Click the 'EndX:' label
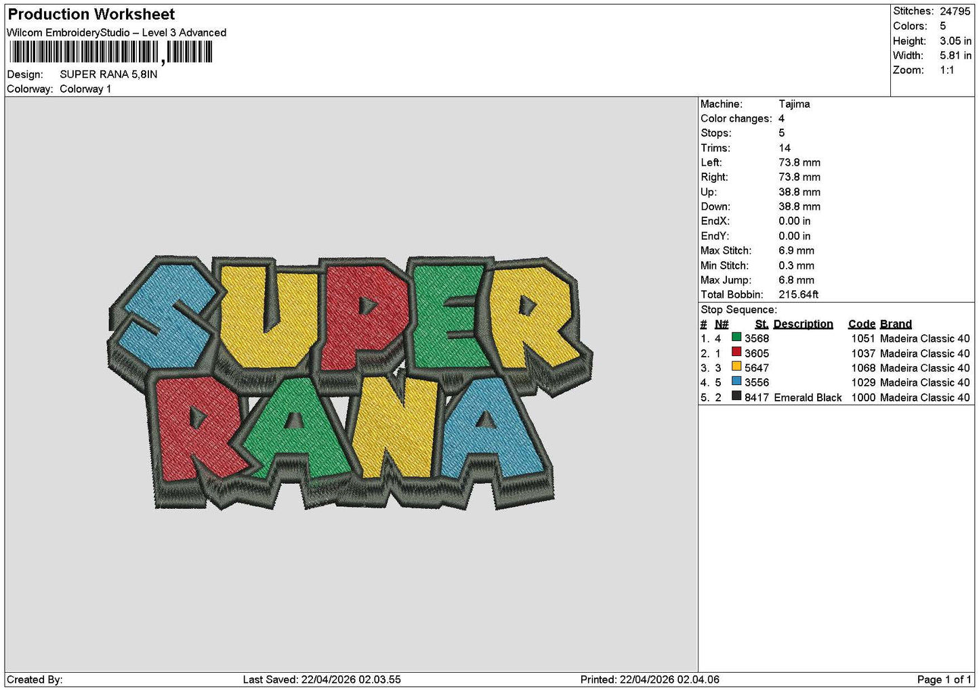Screen dimensions: 979x691 coord(715,221)
